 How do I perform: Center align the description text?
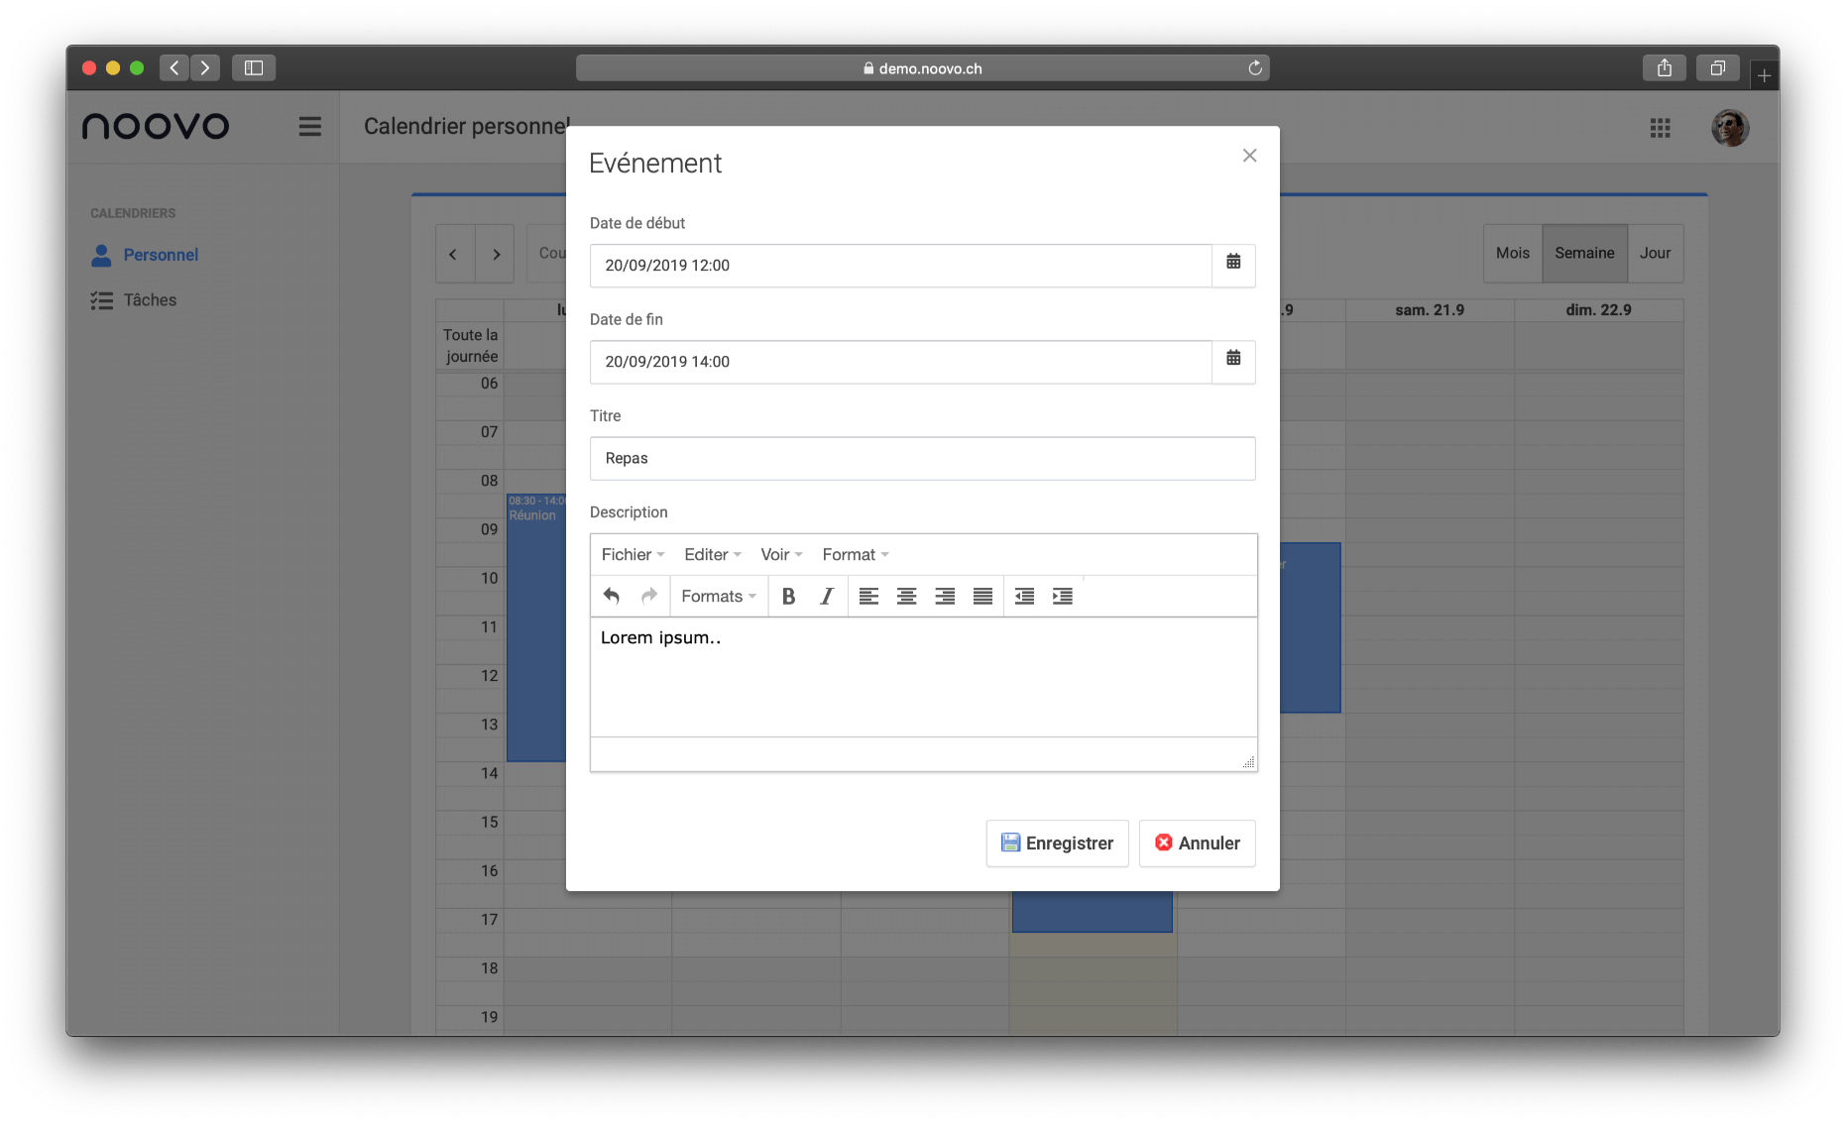pyautogui.click(x=906, y=596)
